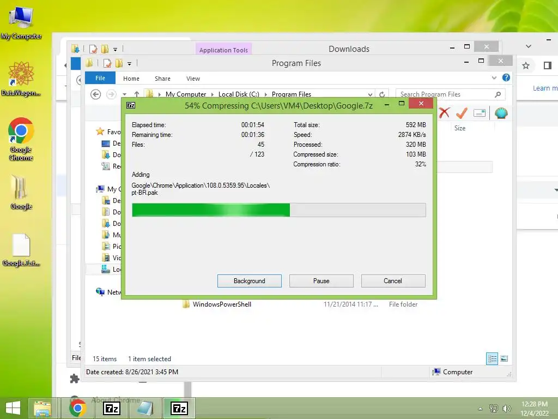Viewport: 558px width, 419px height.
Task: Open network icon in system tray
Action: coord(494,408)
